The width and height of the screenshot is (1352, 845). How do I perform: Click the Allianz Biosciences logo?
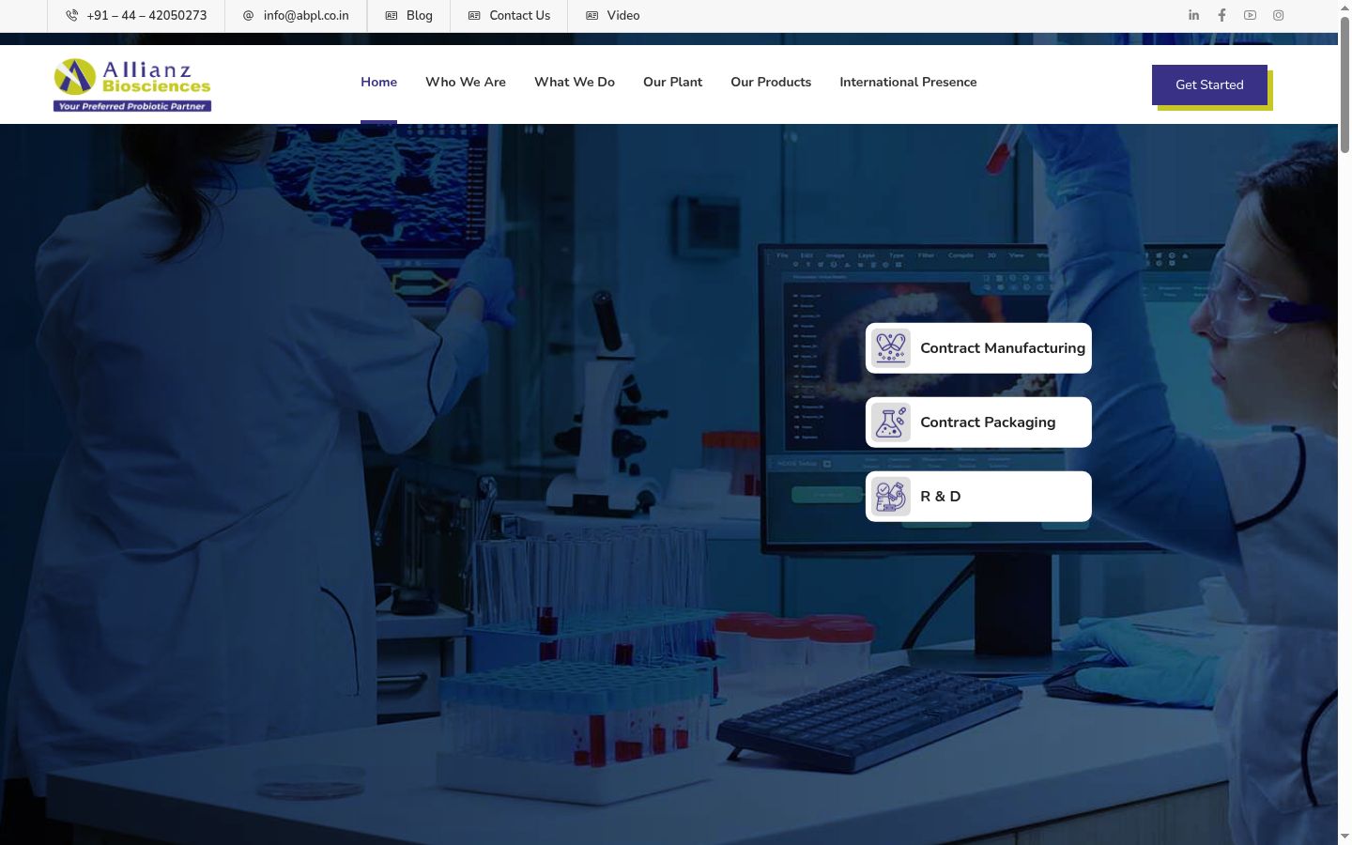(x=132, y=84)
